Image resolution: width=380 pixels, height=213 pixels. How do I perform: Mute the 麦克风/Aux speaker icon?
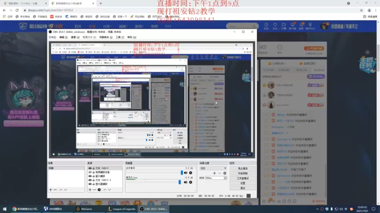pos(186,182)
